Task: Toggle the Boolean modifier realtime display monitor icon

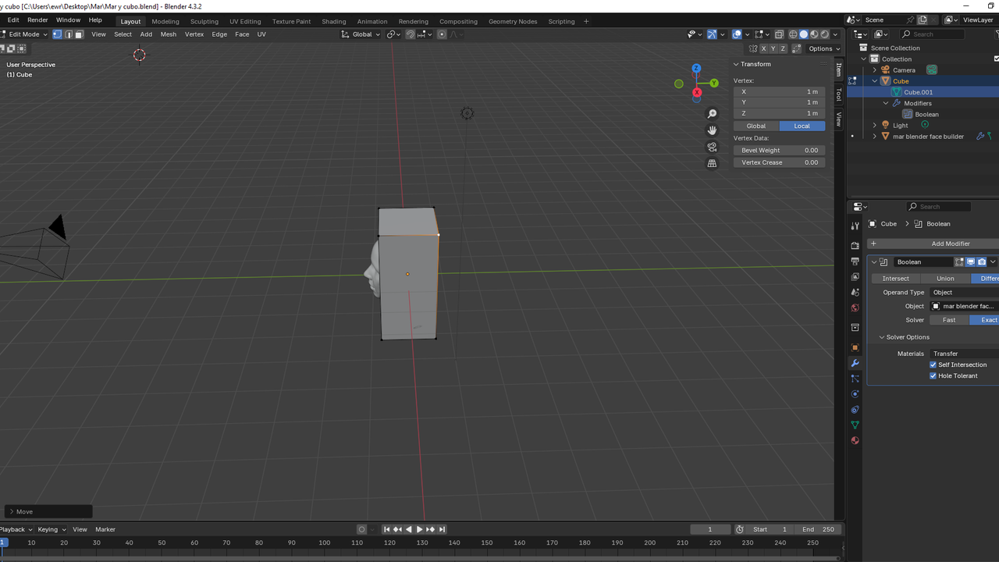Action: point(970,261)
